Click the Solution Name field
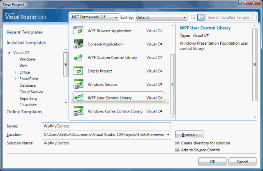This screenshot has width=263, height=171. point(106,143)
